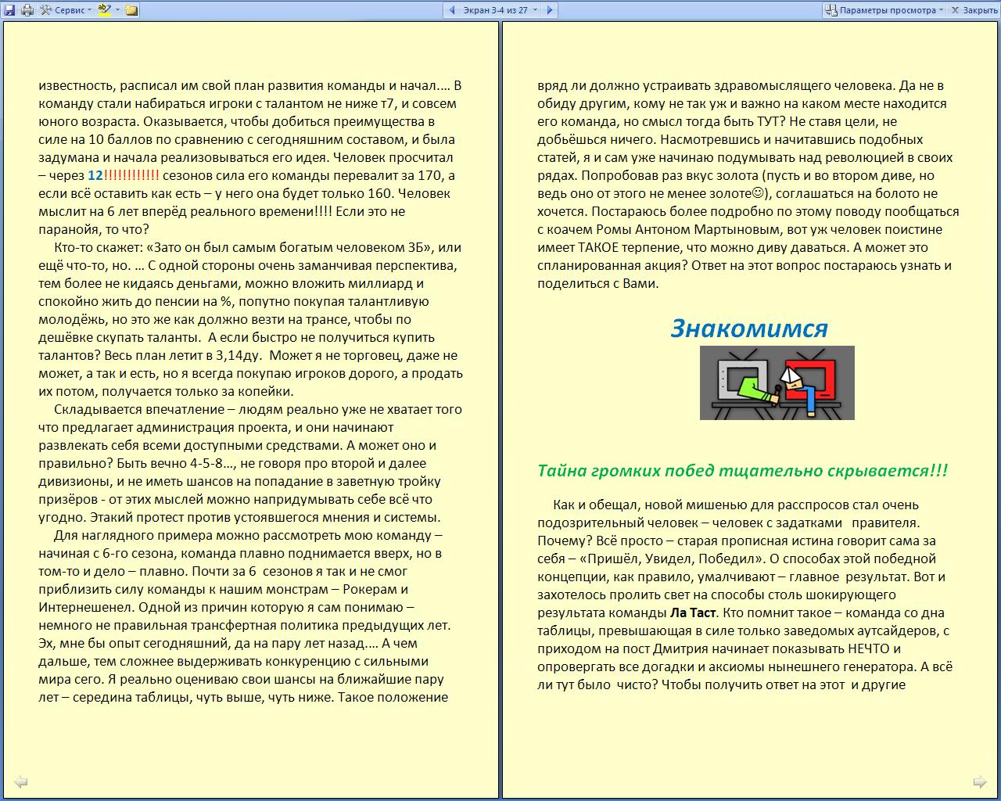
Task: Open the Параметры просмотра dropdown
Action: pyautogui.click(x=884, y=10)
